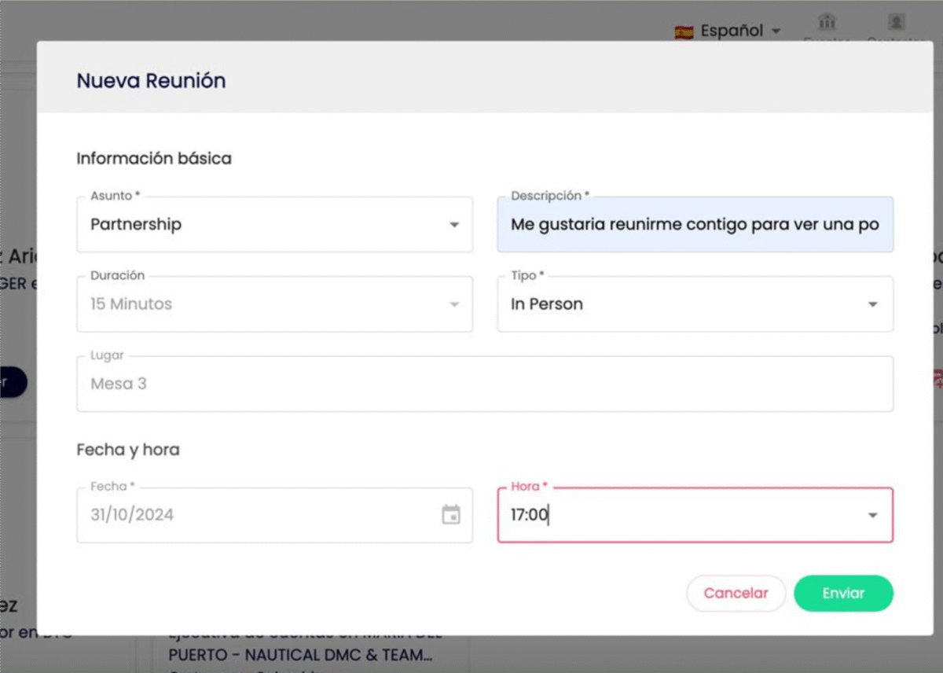
Task: Open the Tipo dropdown arrow
Action: tap(872, 304)
